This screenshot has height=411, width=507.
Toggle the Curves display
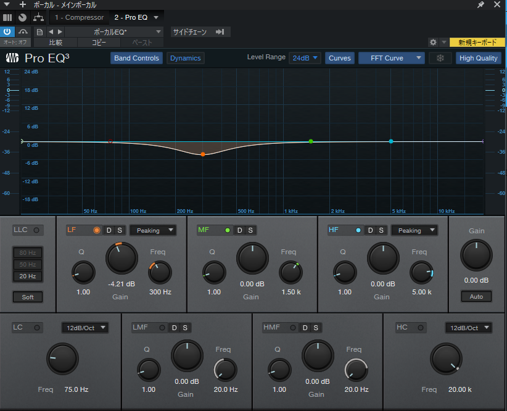point(340,58)
